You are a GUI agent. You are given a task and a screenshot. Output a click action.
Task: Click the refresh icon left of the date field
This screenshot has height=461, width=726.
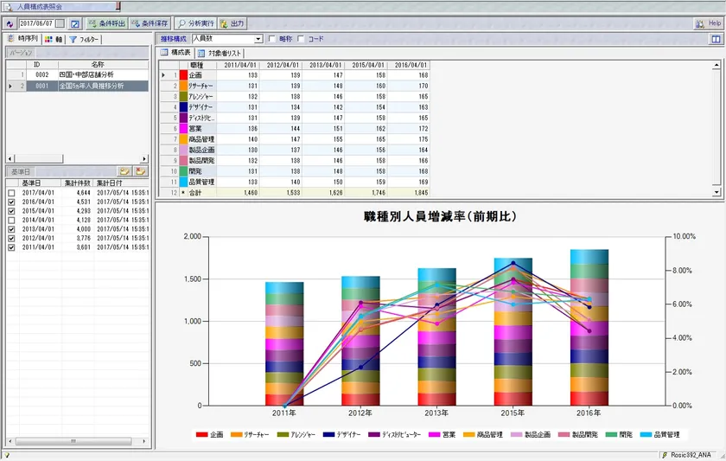click(x=10, y=23)
